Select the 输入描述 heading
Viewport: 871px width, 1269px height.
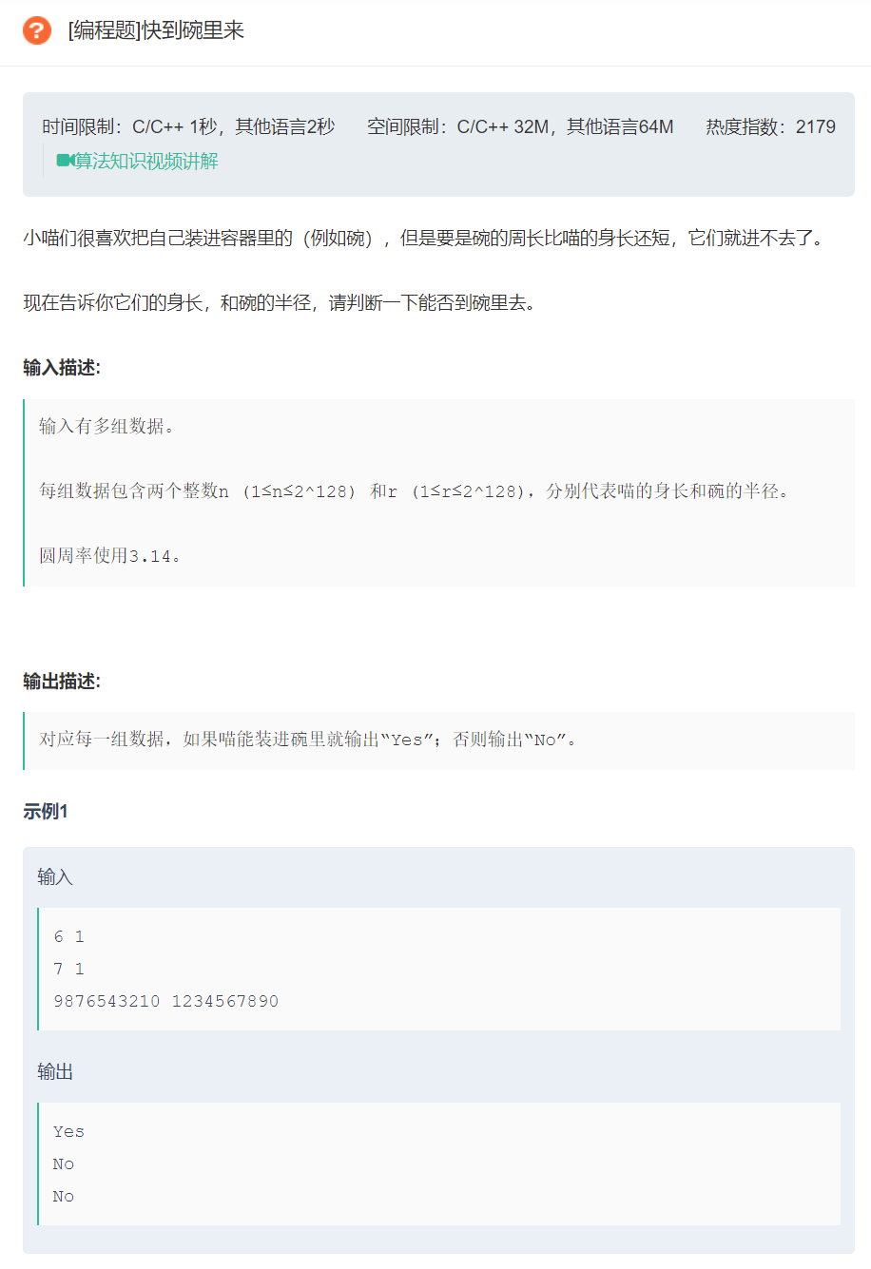tap(62, 368)
